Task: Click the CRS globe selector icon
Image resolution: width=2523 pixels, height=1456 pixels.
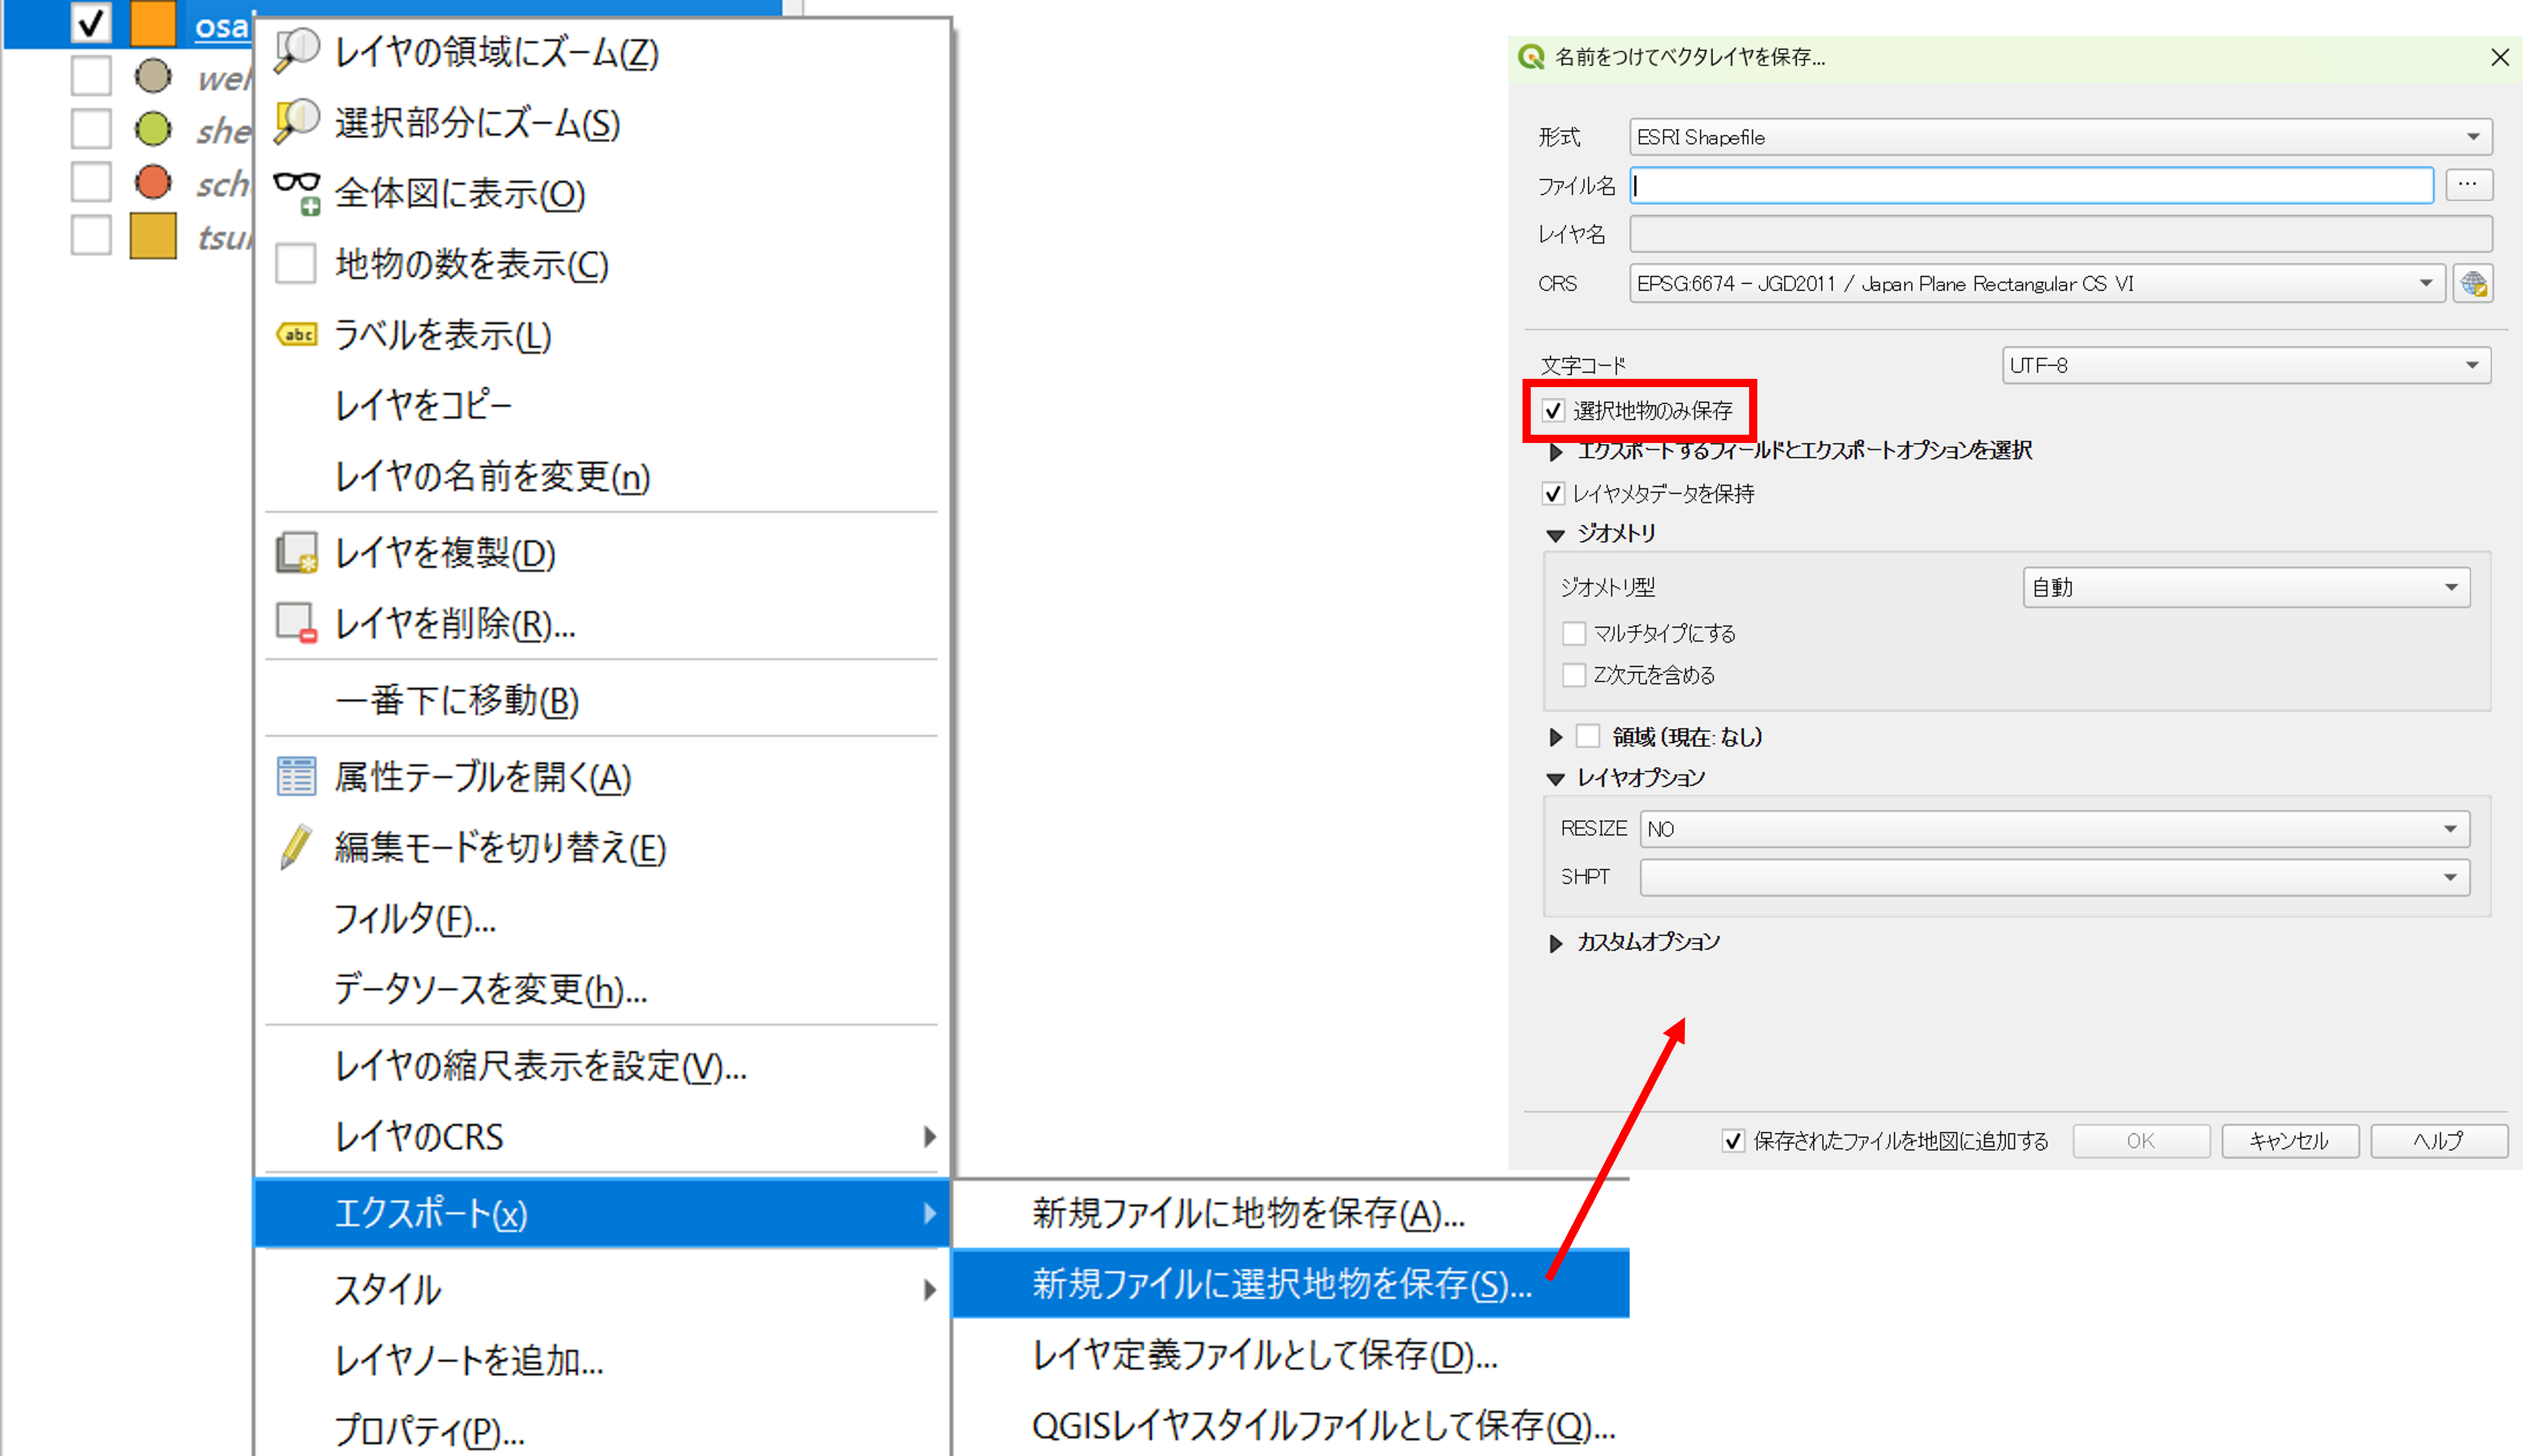Action: click(x=2473, y=284)
